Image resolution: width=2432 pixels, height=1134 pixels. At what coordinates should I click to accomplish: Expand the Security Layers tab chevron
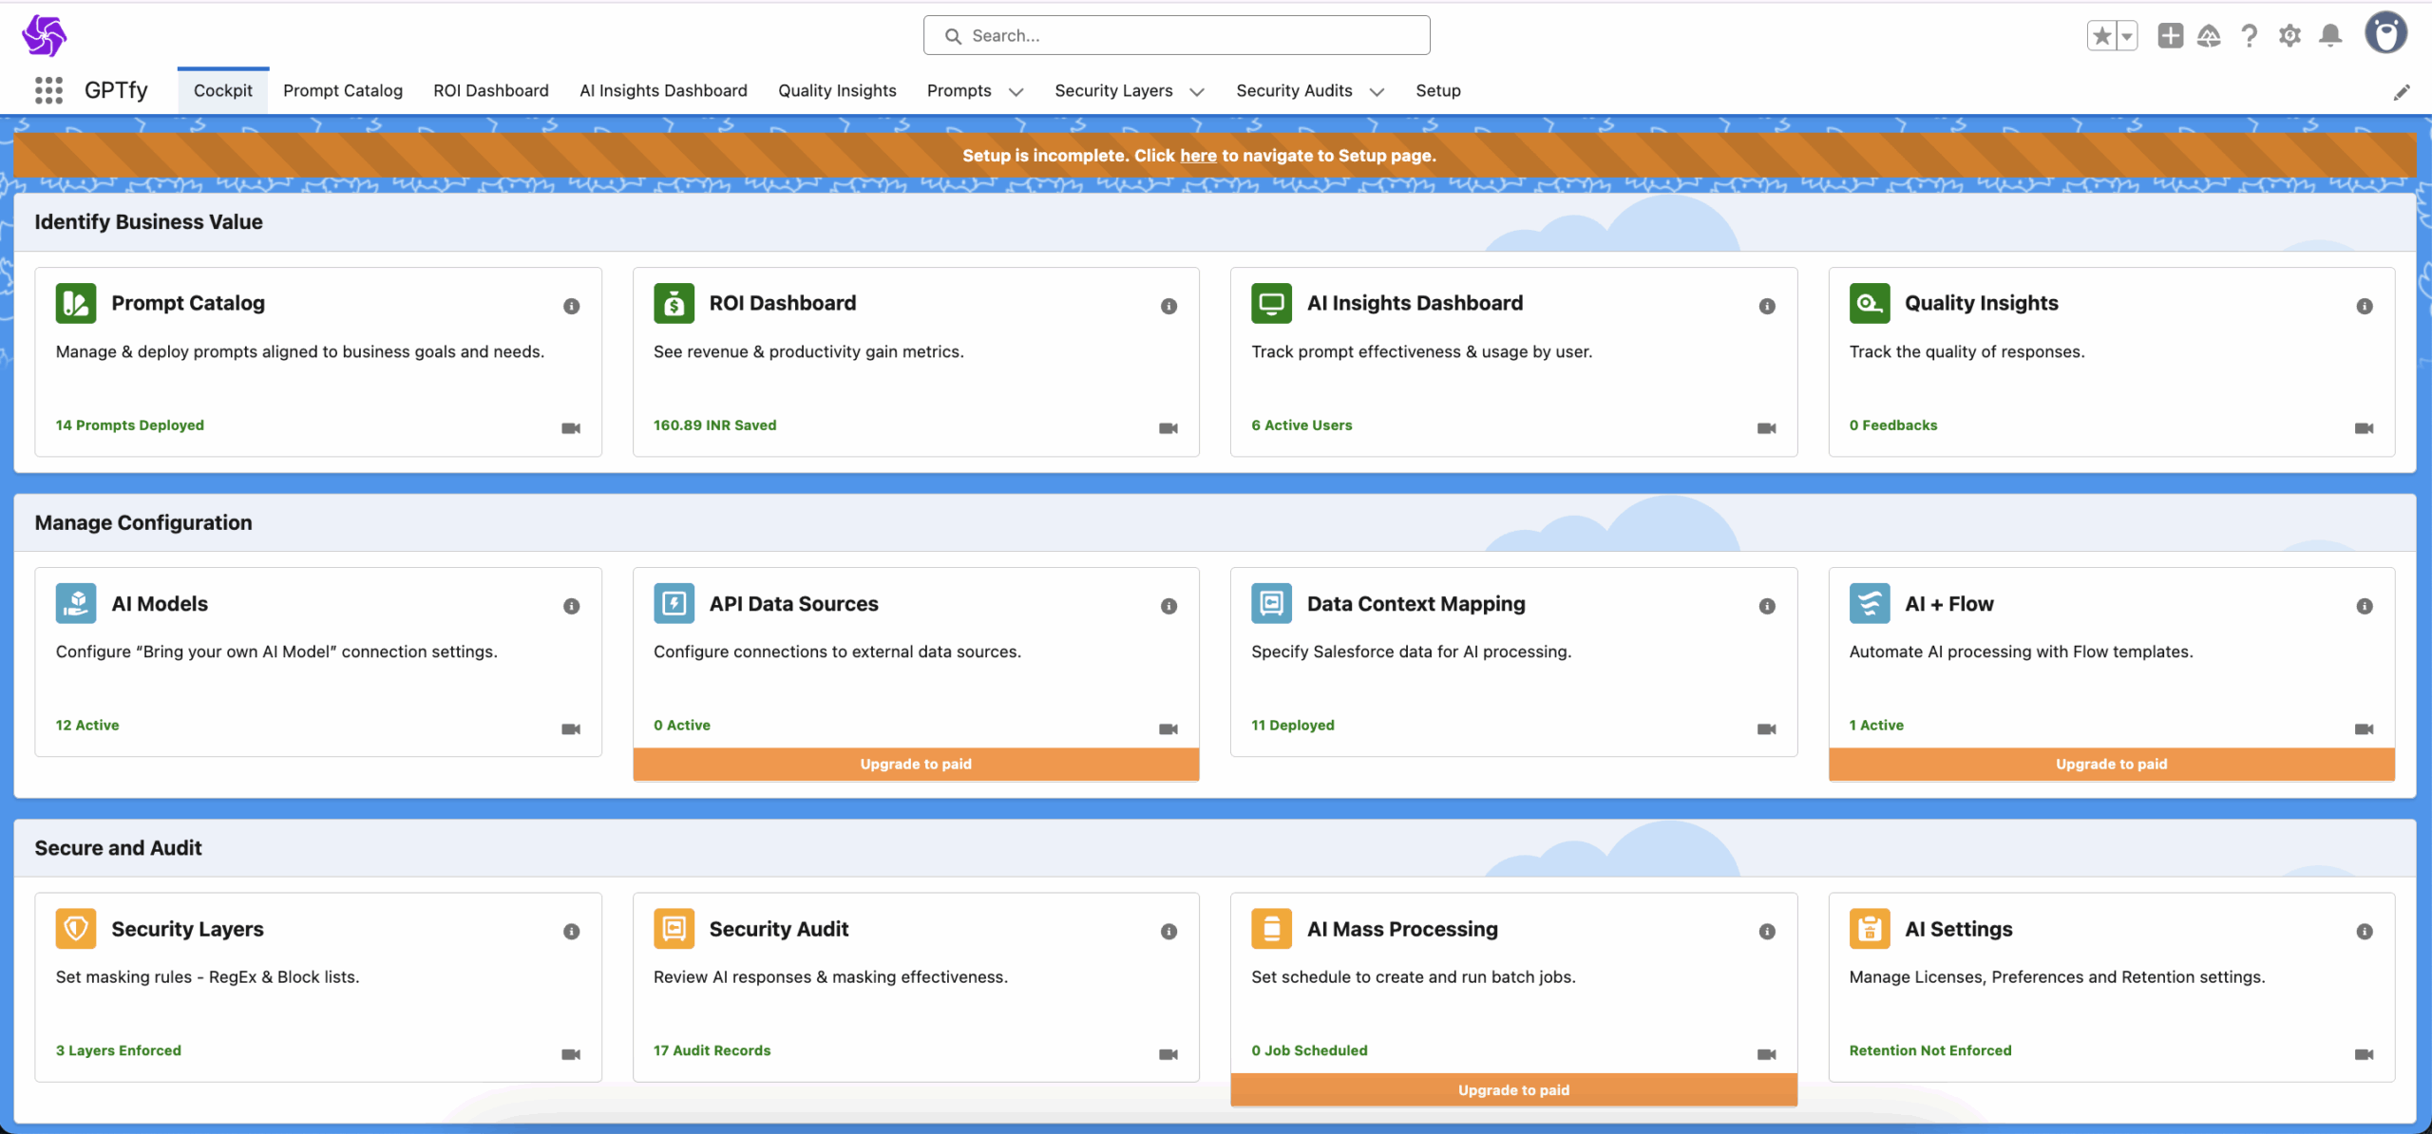[1197, 92]
